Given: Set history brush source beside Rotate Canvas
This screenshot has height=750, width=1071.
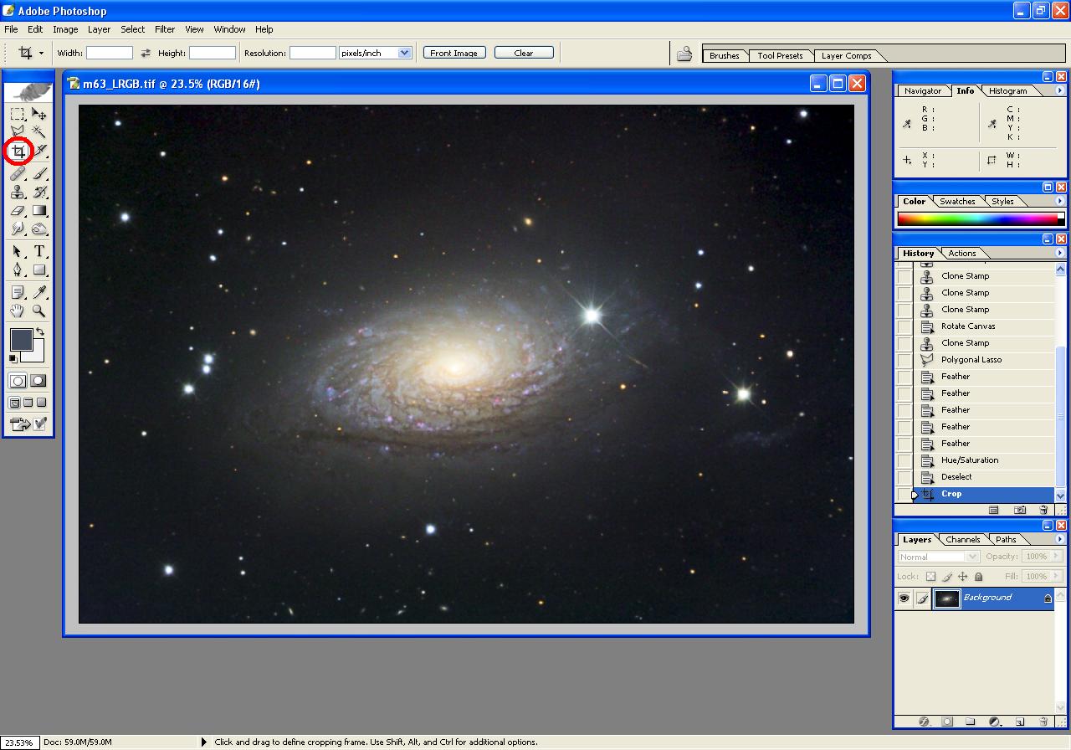Looking at the screenshot, I should click(904, 326).
